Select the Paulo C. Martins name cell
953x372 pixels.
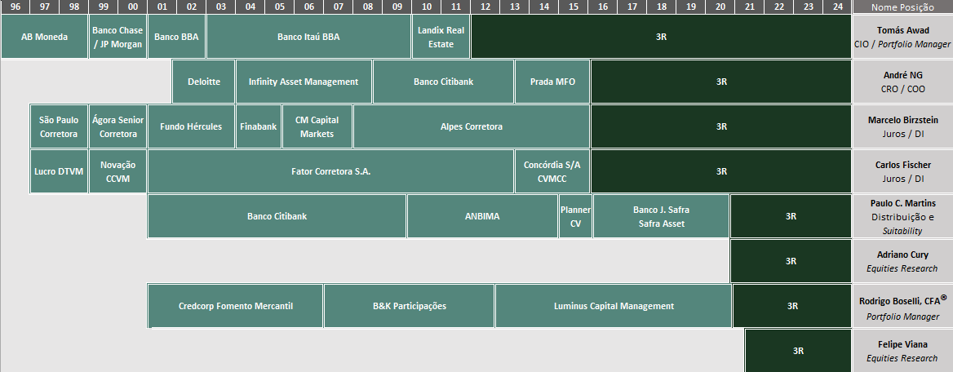tap(902, 216)
